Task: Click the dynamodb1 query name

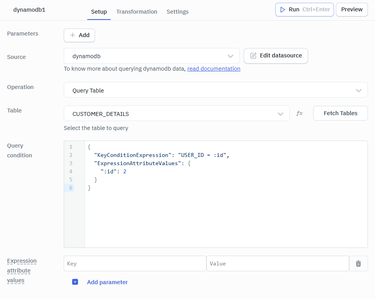Action: 29,10
